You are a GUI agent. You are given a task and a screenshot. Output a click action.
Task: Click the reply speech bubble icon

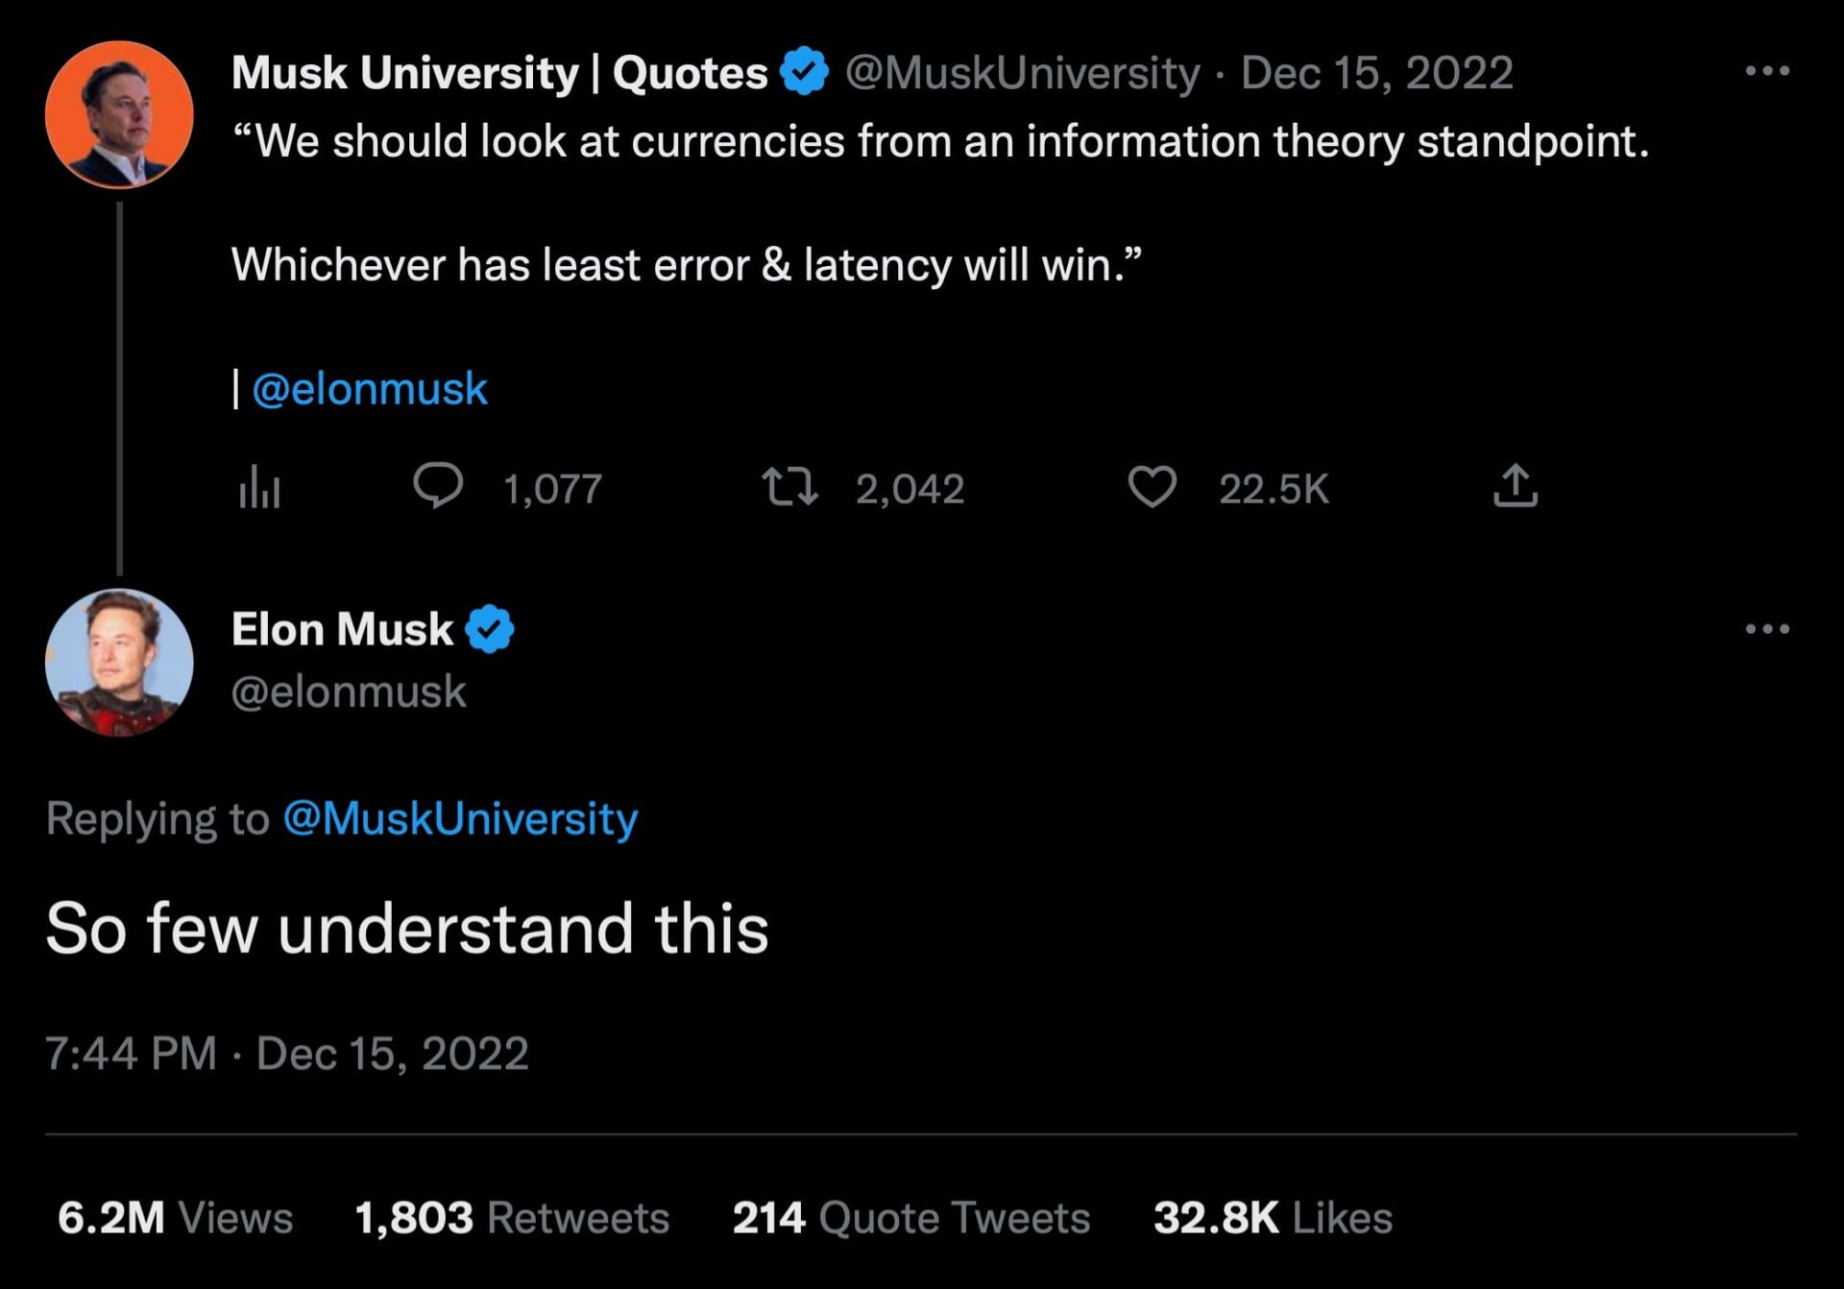pos(438,486)
